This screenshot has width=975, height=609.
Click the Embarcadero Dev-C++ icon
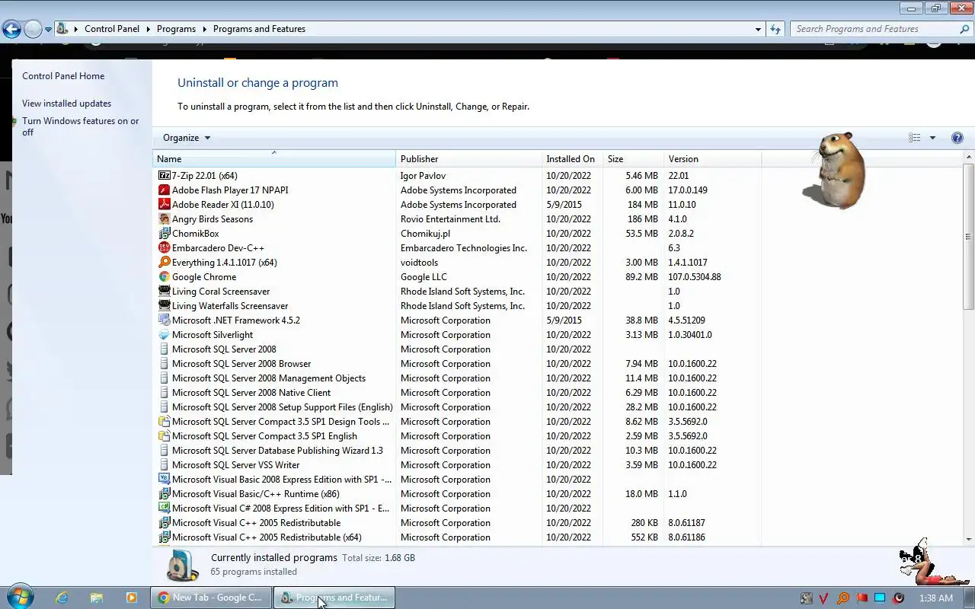click(164, 248)
